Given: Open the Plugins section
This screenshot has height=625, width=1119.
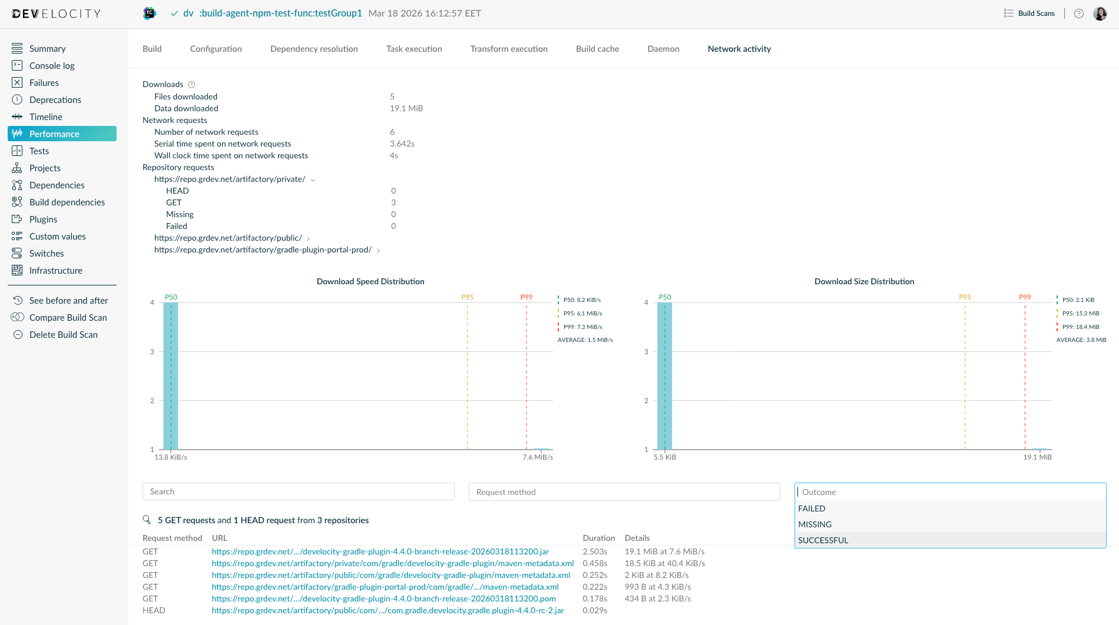Looking at the screenshot, I should 42,219.
